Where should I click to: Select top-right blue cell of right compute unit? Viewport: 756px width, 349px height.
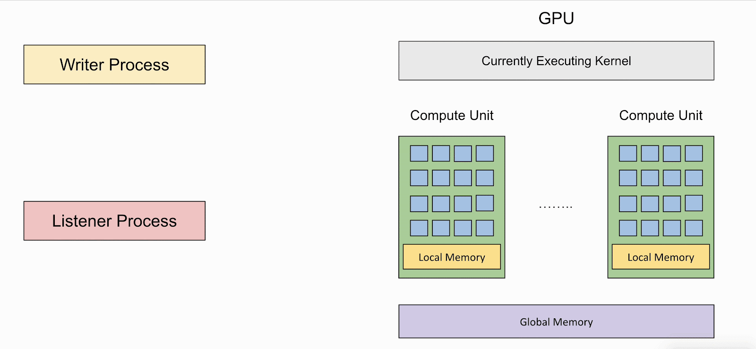pyautogui.click(x=694, y=153)
